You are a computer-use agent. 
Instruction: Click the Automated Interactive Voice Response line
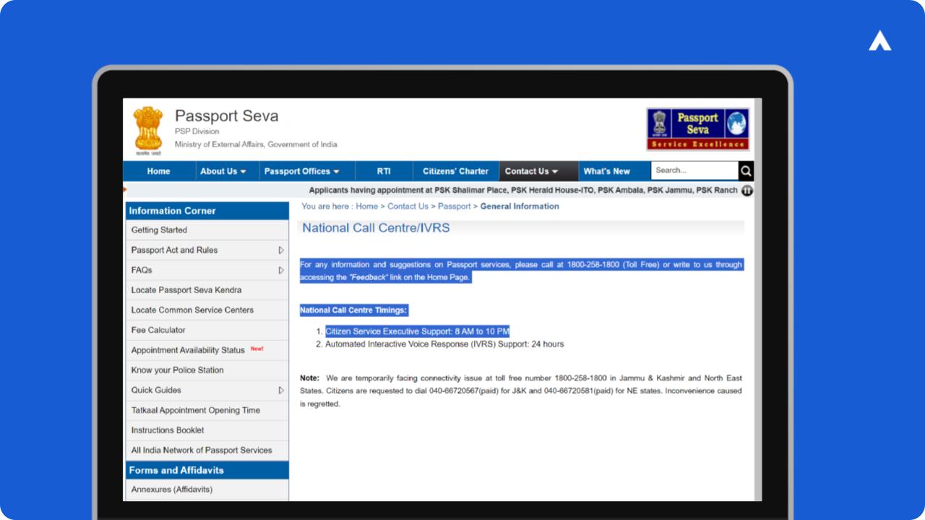click(x=444, y=344)
